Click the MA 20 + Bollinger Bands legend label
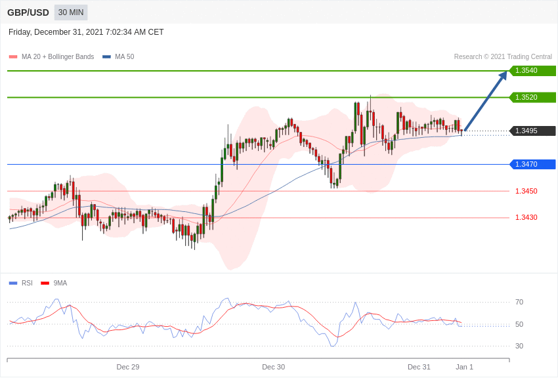 tap(58, 57)
